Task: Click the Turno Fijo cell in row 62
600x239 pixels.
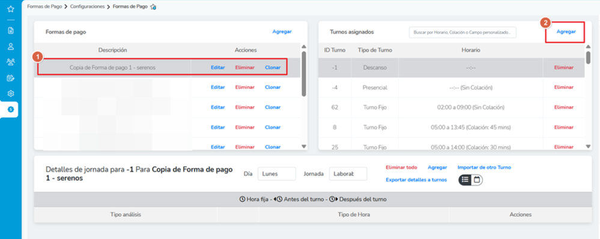Action: click(x=375, y=107)
